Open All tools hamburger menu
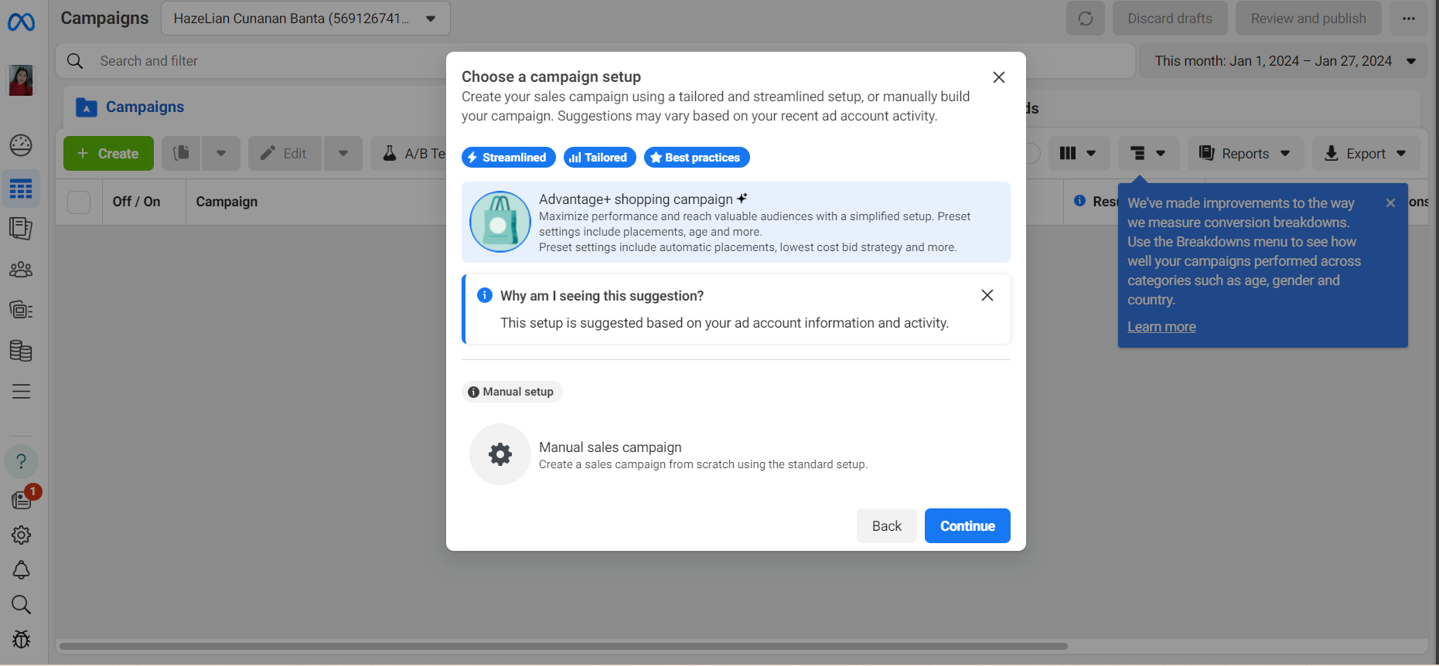This screenshot has width=1439, height=666. coord(21,392)
